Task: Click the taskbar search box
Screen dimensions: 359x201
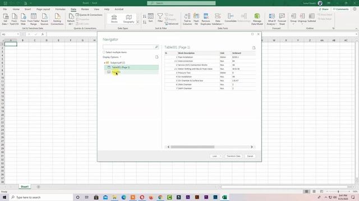Action: point(41,197)
